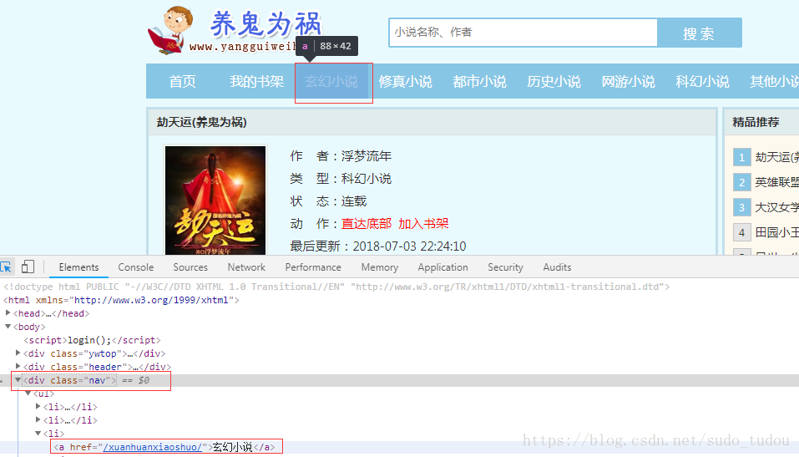The image size is (799, 457).
Task: Click the 状态 value 连载 in book info
Action: tap(354, 201)
